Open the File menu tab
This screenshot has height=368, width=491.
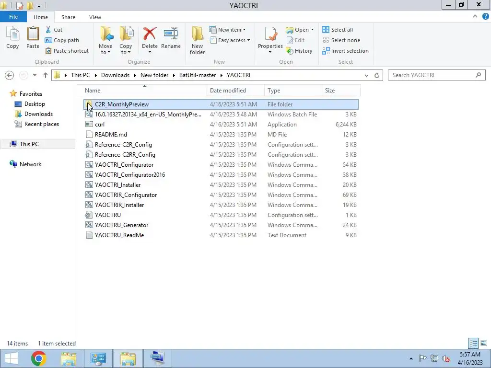[x=13, y=17]
